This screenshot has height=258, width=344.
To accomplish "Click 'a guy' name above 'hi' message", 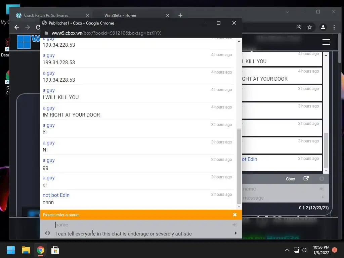I will coord(49,125).
